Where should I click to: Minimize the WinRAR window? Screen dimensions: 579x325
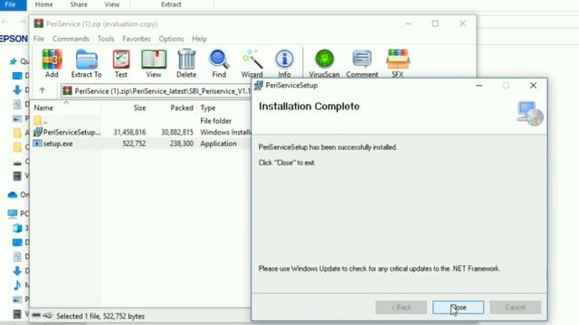pyautogui.click(x=408, y=23)
